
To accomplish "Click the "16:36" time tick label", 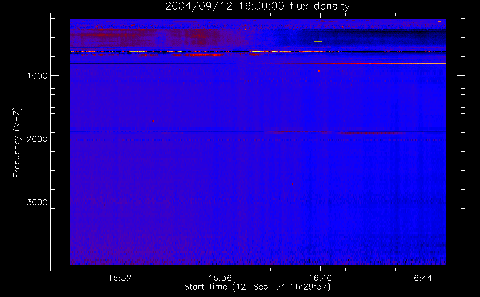I will point(220,278).
